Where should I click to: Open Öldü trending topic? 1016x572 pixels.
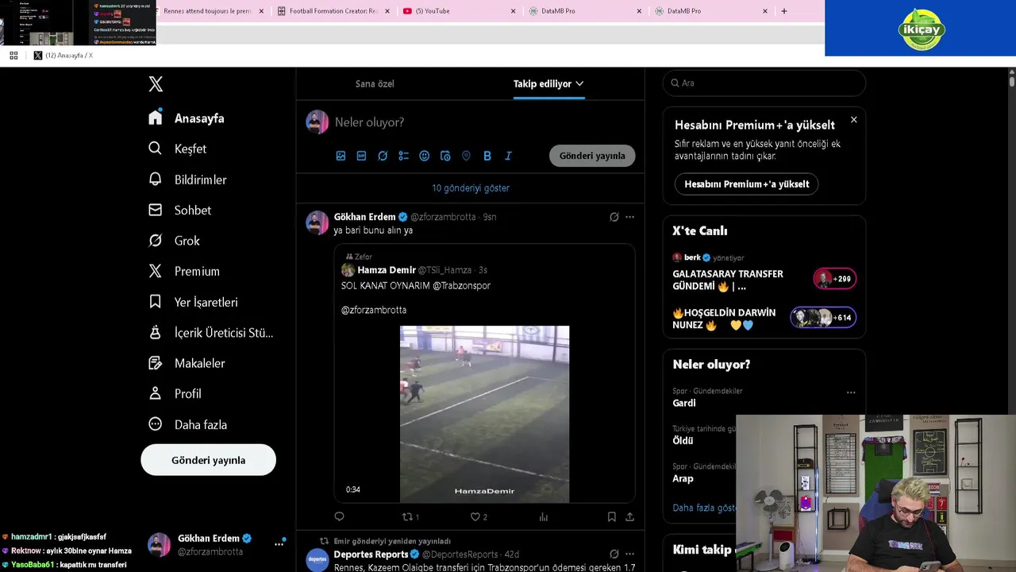point(683,440)
